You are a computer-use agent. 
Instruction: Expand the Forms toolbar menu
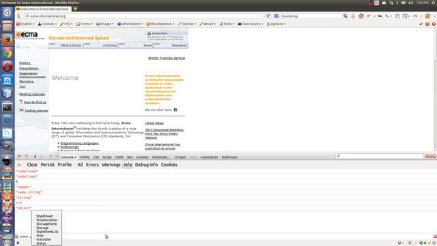85,24
